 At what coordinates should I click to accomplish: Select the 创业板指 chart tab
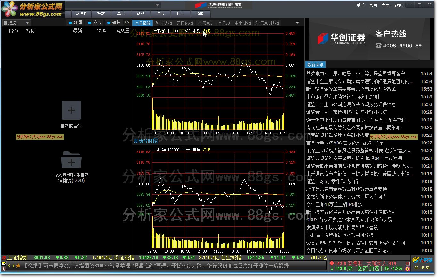[x=164, y=23]
